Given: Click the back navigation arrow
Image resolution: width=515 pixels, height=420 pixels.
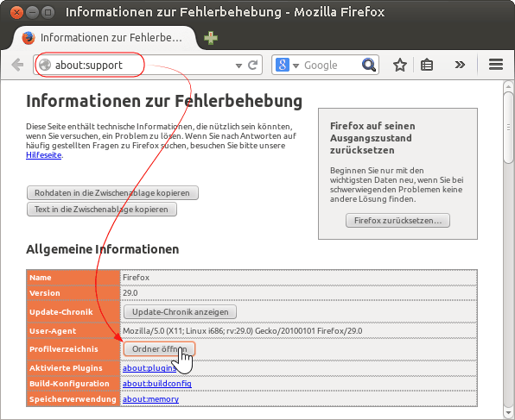Looking at the screenshot, I should click(17, 65).
